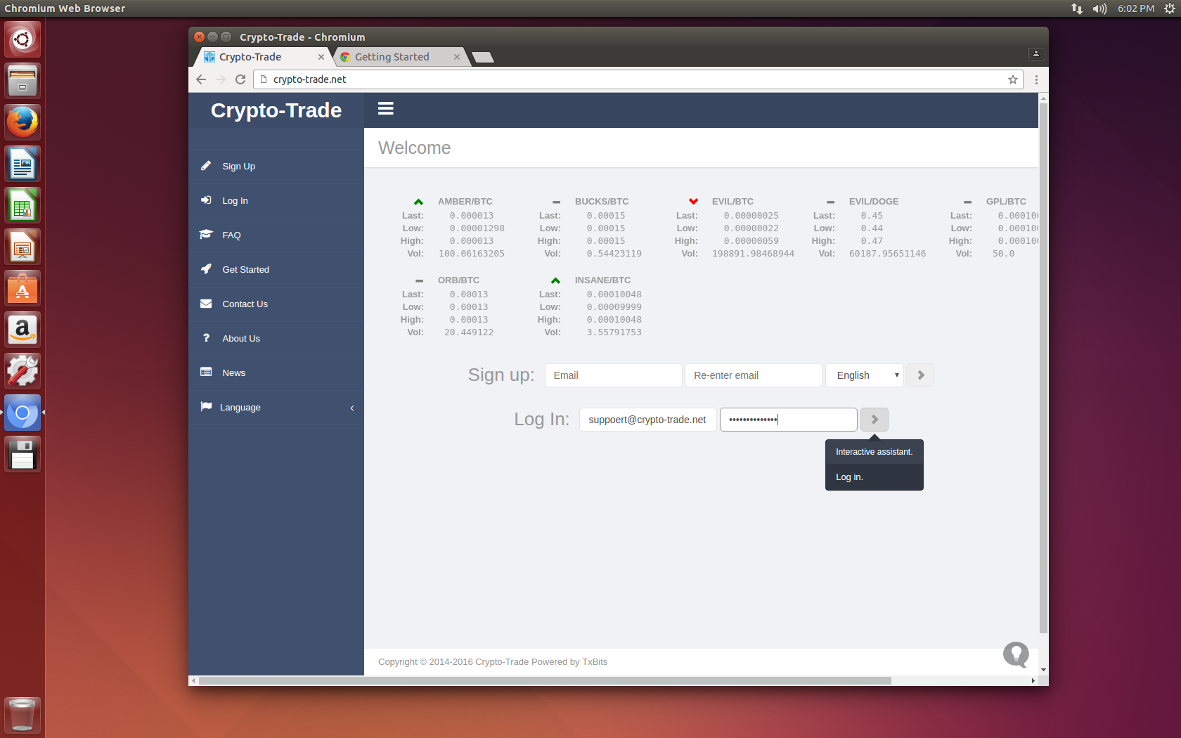Switch to the Crypto-Trade tab

[262, 57]
